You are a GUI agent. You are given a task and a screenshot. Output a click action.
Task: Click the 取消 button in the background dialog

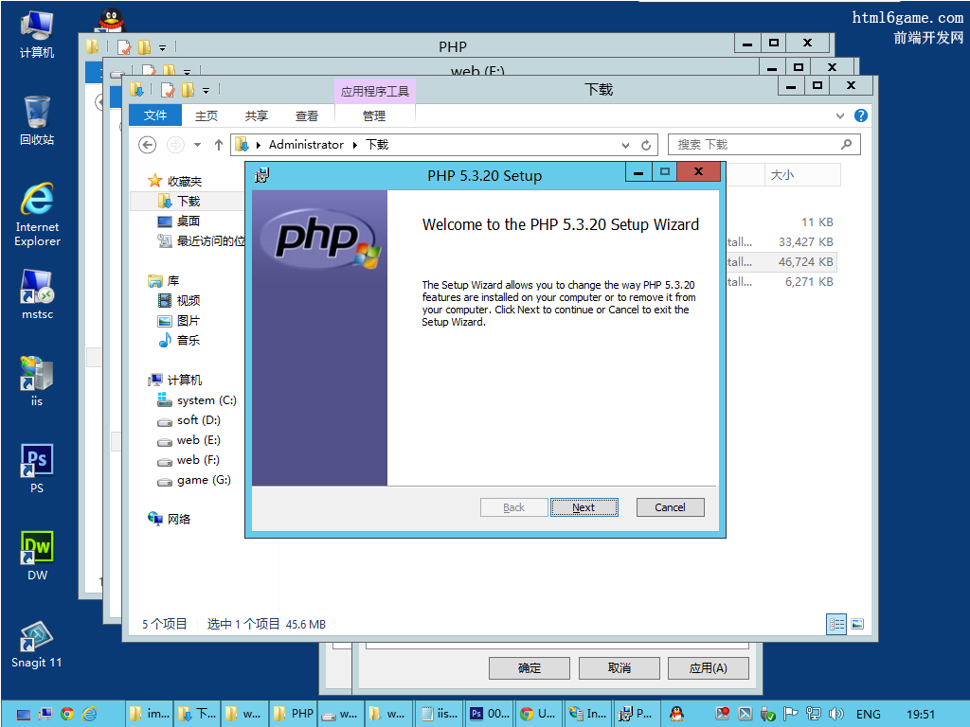point(620,668)
